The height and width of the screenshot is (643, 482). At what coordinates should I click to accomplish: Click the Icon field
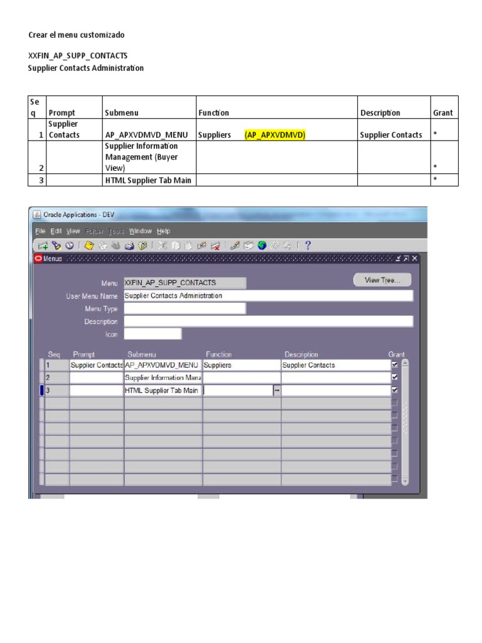[x=153, y=334]
